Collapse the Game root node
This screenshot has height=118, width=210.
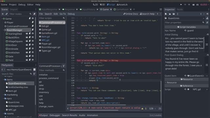pos(2,19)
